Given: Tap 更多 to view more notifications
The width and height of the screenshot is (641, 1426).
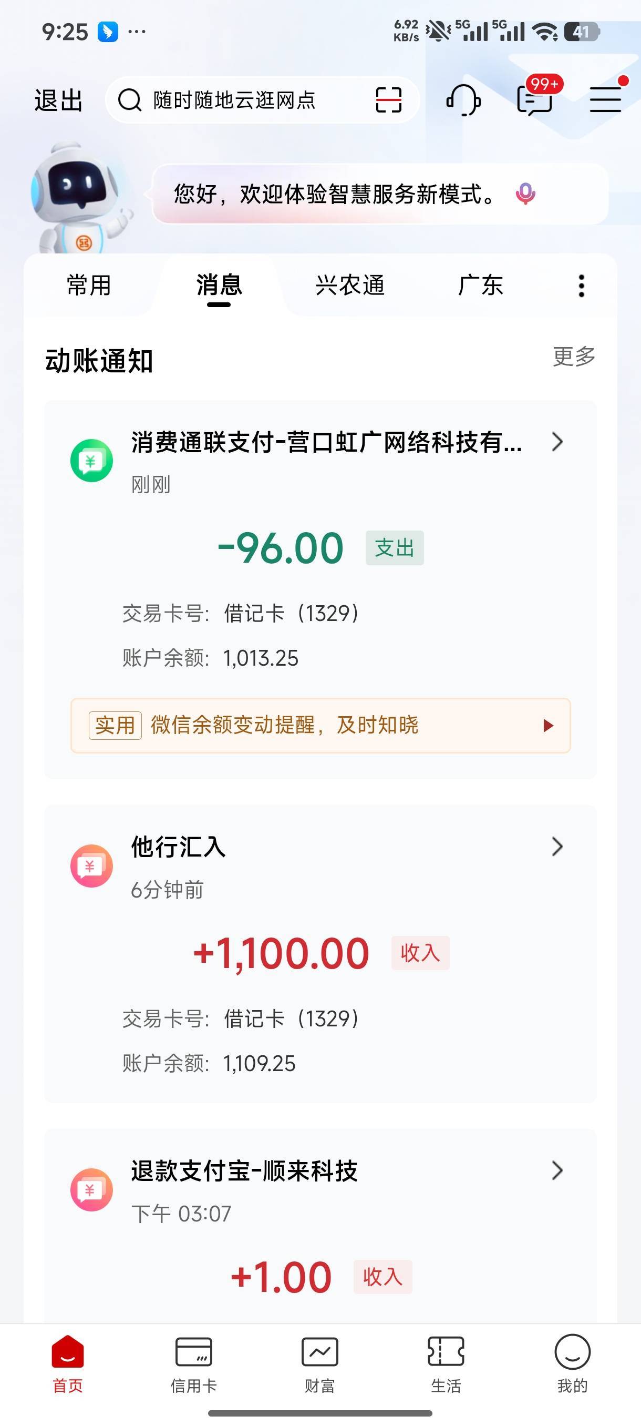Looking at the screenshot, I should [574, 356].
